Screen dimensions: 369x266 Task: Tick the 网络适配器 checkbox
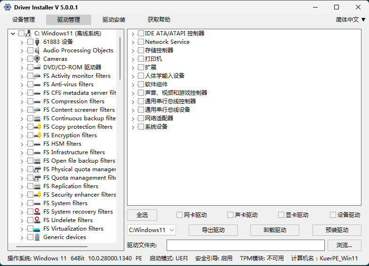[141, 118]
